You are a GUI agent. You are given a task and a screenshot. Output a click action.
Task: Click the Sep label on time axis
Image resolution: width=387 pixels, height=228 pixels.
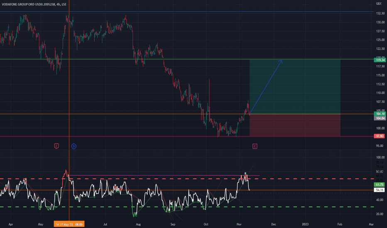click(173, 224)
